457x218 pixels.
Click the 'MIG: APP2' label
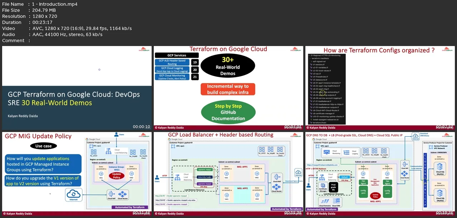243,188
